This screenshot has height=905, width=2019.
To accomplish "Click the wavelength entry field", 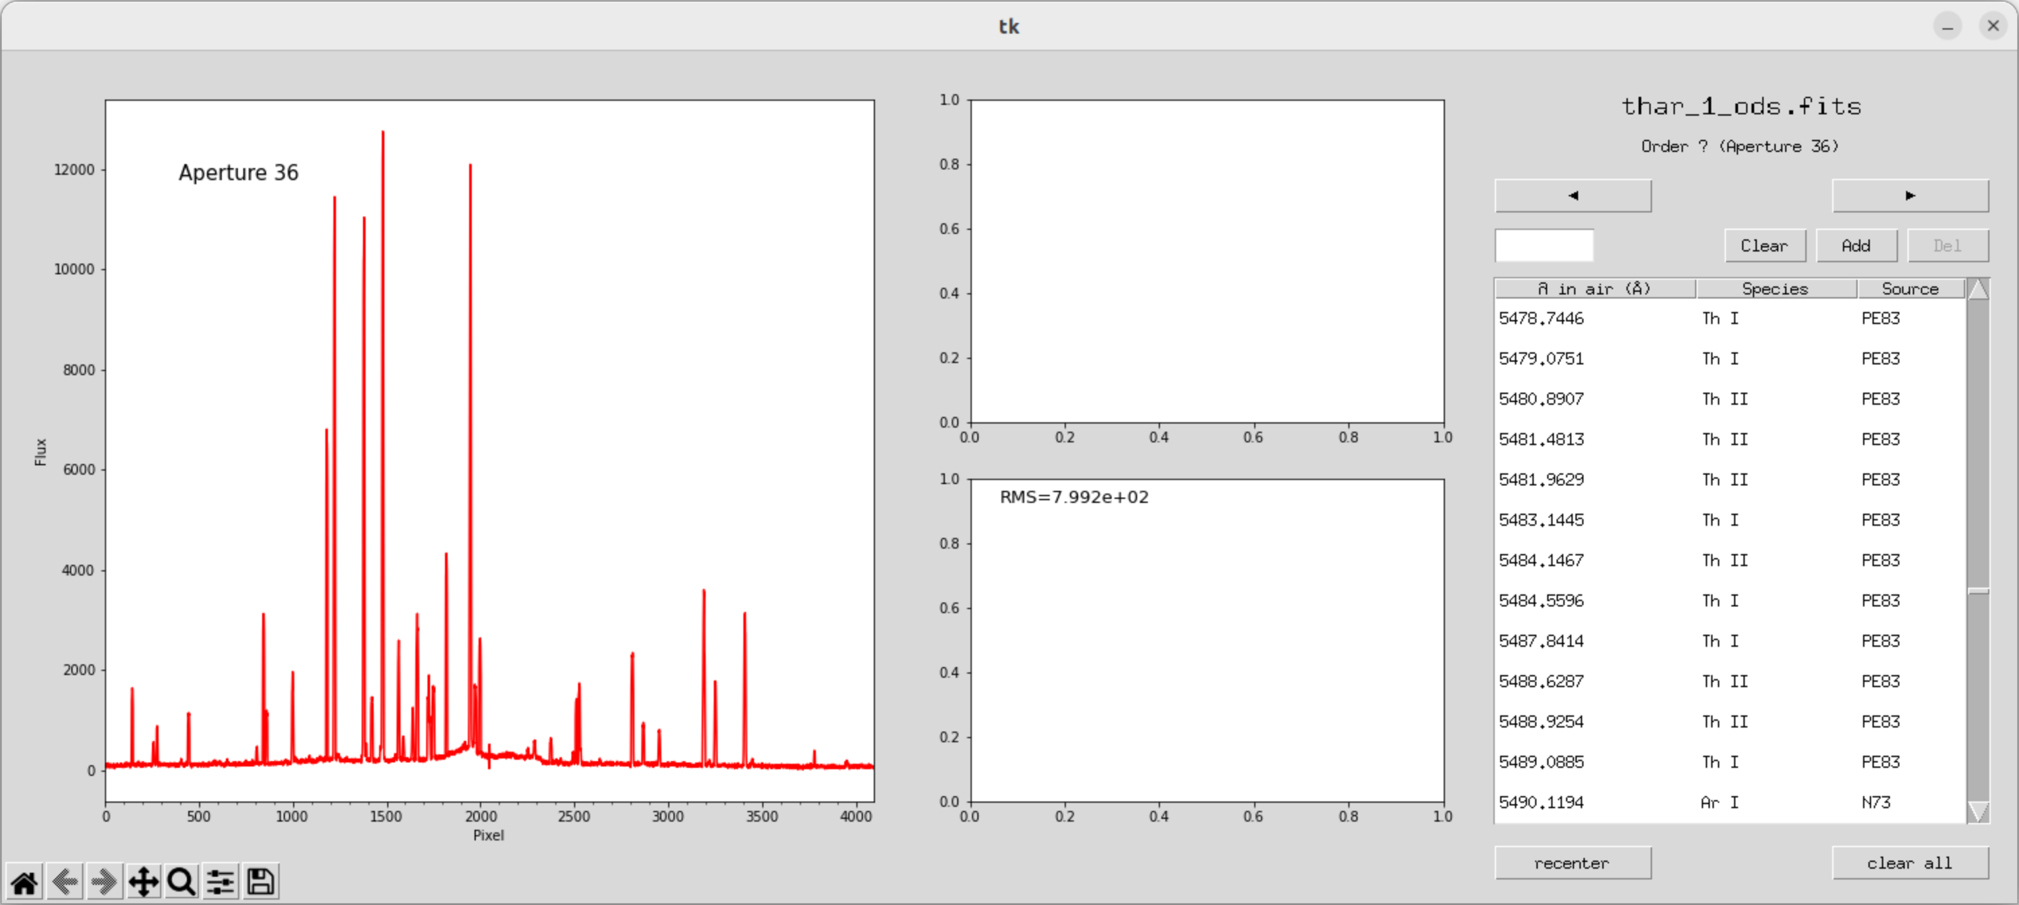I will pyautogui.click(x=1543, y=245).
